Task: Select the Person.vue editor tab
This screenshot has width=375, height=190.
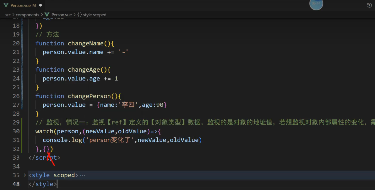Action: point(23,5)
